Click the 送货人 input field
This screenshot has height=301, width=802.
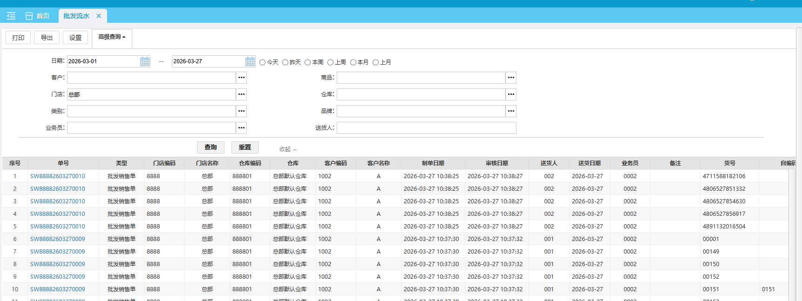click(x=426, y=128)
